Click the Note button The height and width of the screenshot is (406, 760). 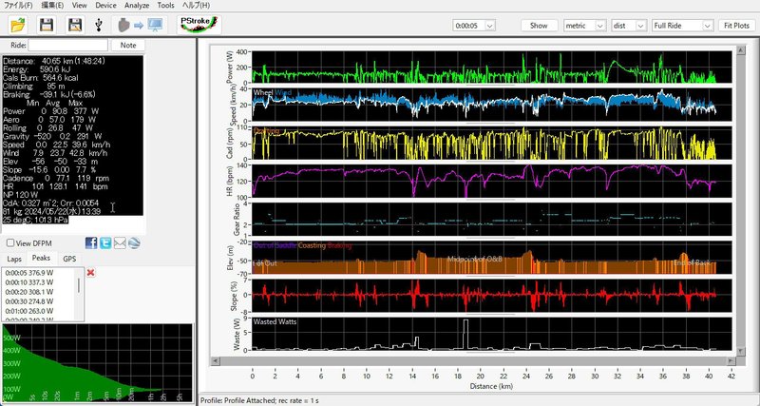coord(128,45)
